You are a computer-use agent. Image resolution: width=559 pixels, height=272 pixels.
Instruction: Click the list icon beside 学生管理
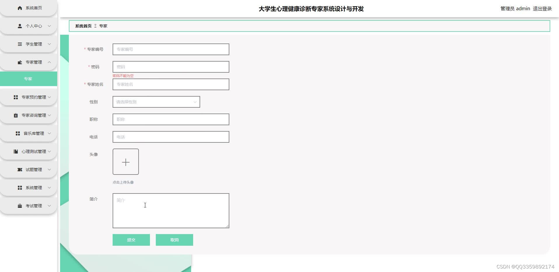click(x=20, y=44)
